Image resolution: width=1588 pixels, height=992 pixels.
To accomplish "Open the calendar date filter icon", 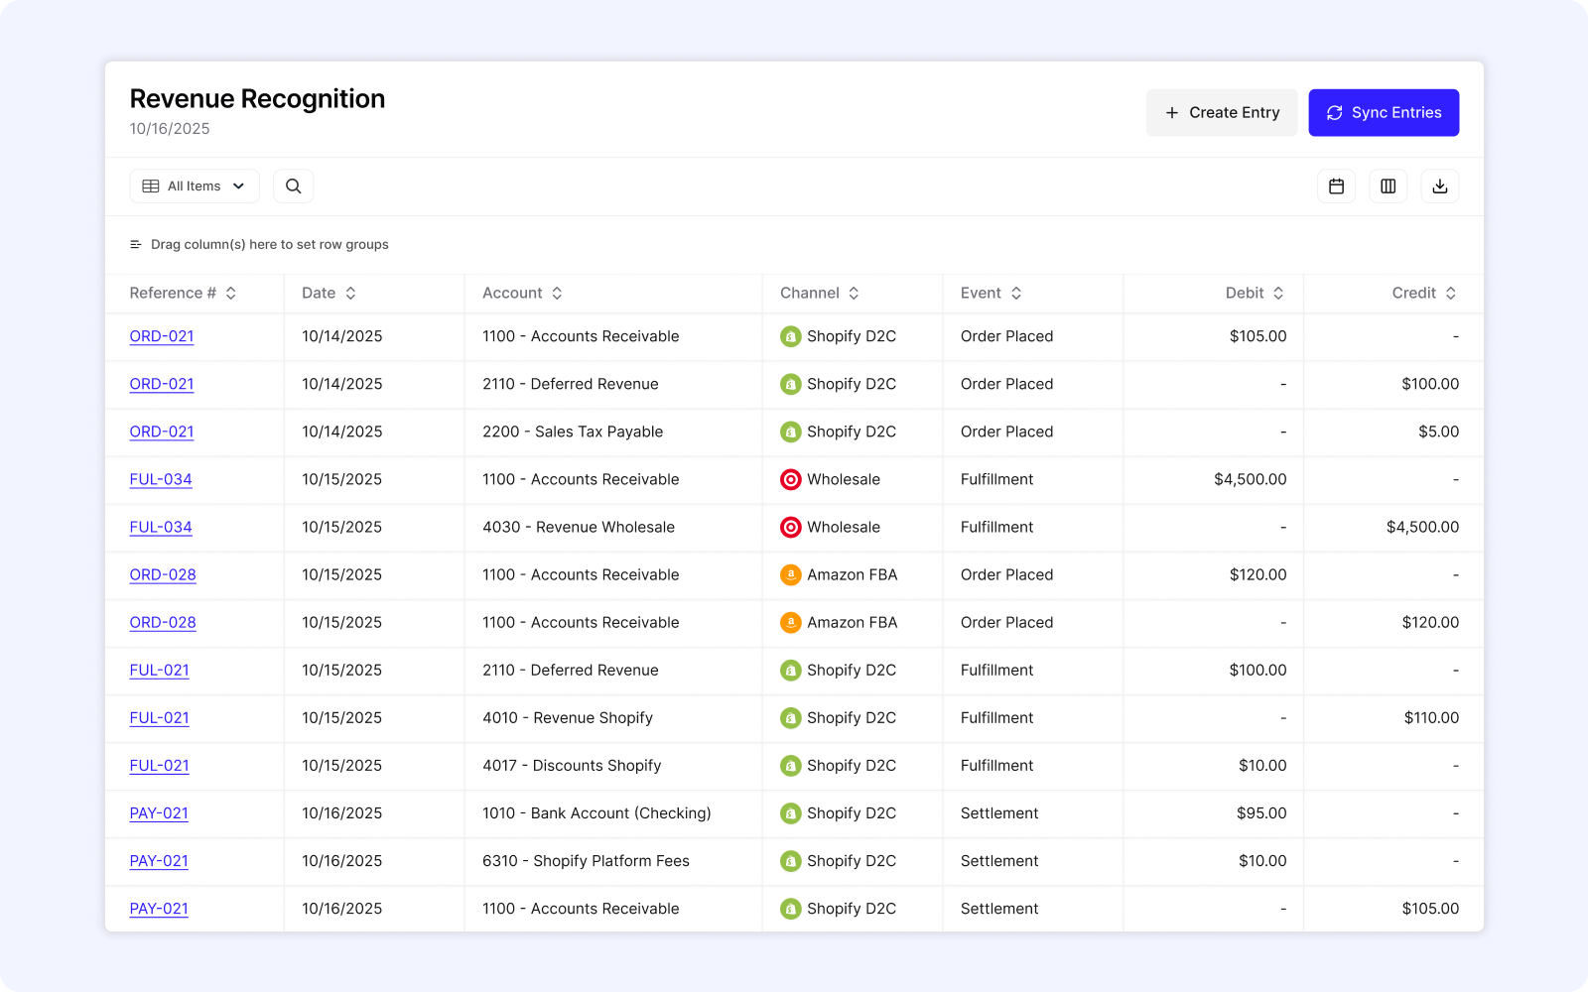I will [1336, 186].
